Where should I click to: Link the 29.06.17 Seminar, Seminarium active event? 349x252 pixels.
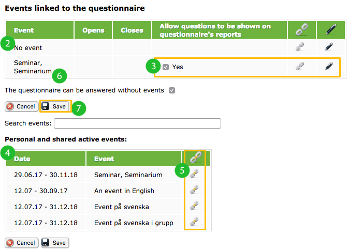pos(194,174)
